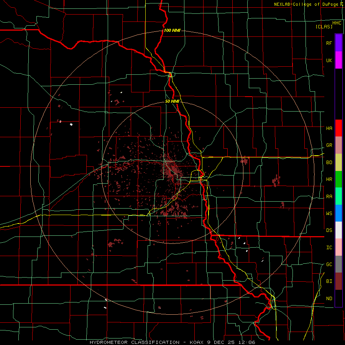The image size is (345, 345).
Task: Click the "[CLAS]" units label
Action: [x=324, y=27]
